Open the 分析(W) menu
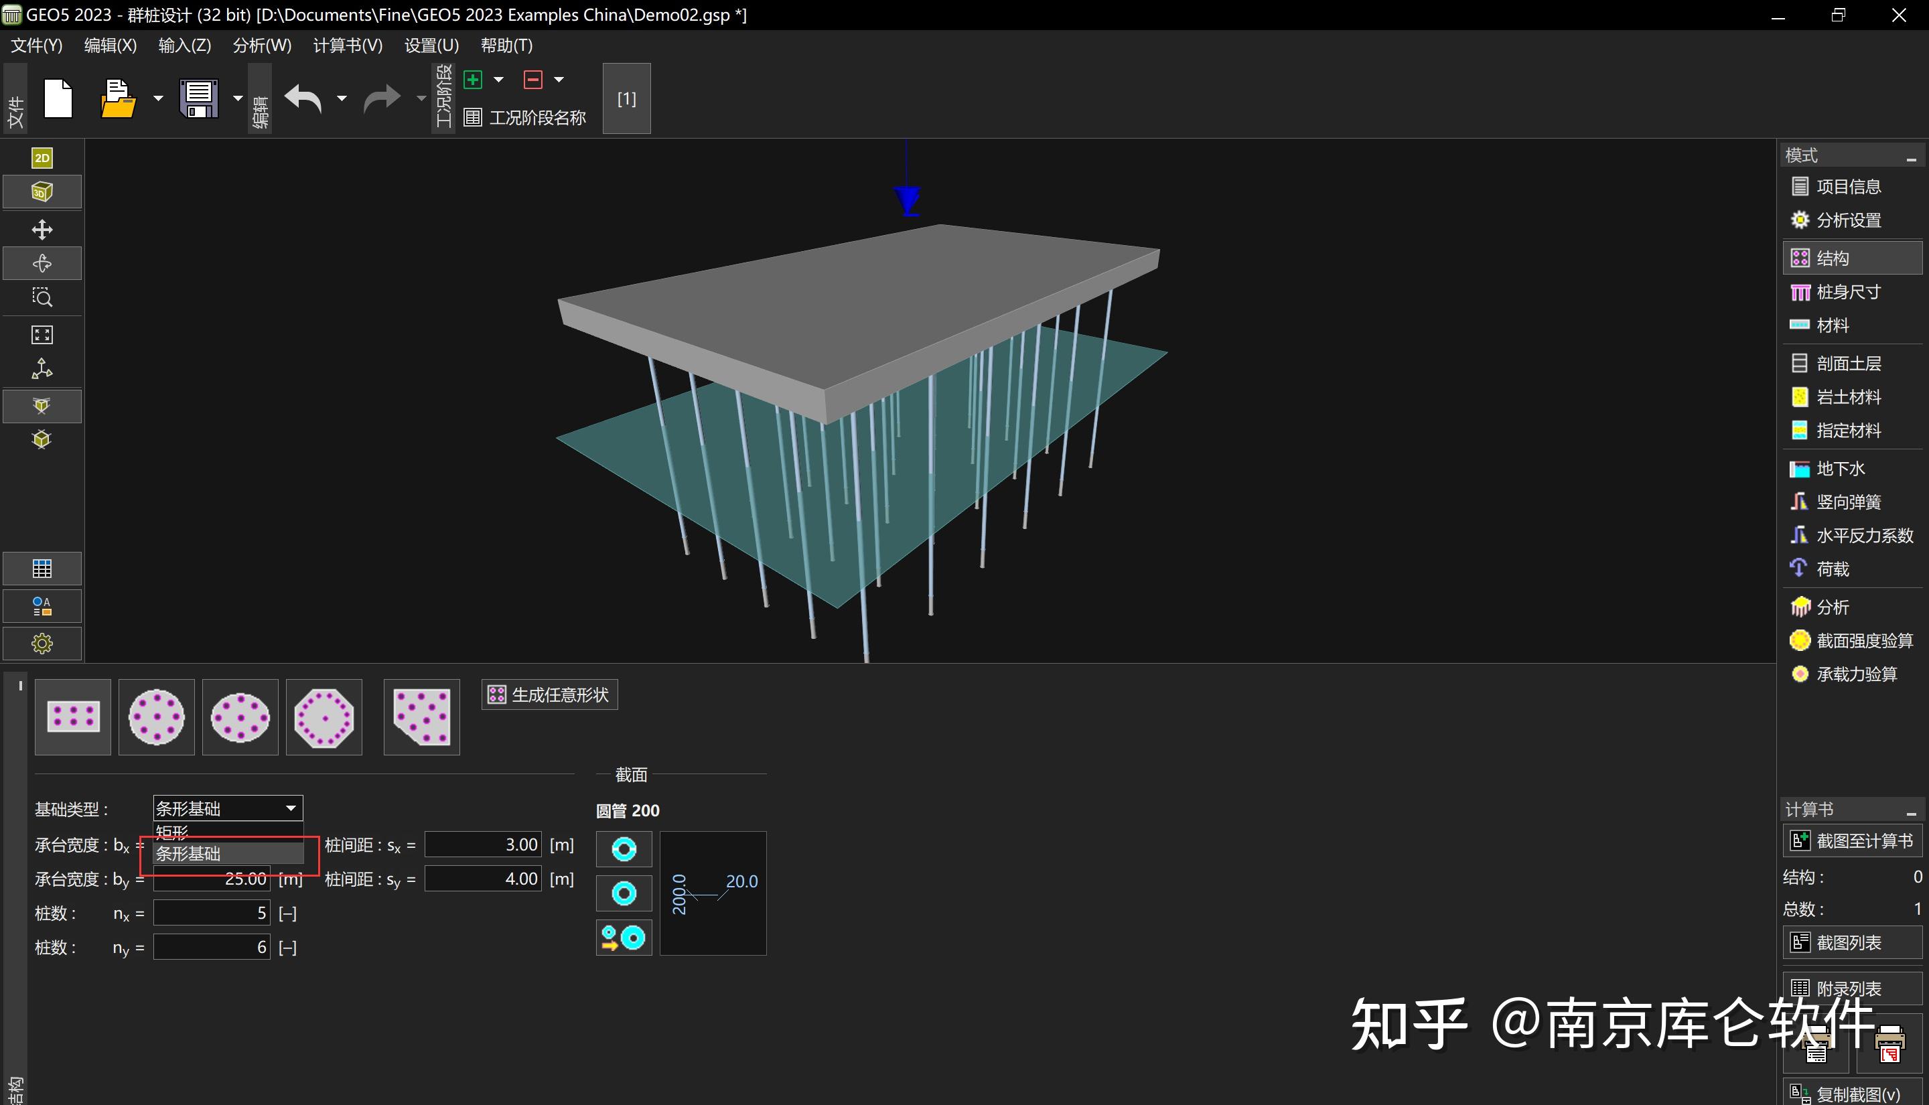 click(262, 46)
